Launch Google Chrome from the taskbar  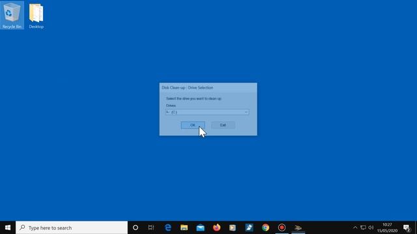coord(265,227)
